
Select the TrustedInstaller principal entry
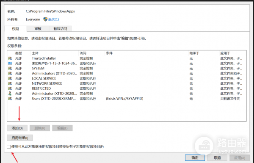point(44,58)
